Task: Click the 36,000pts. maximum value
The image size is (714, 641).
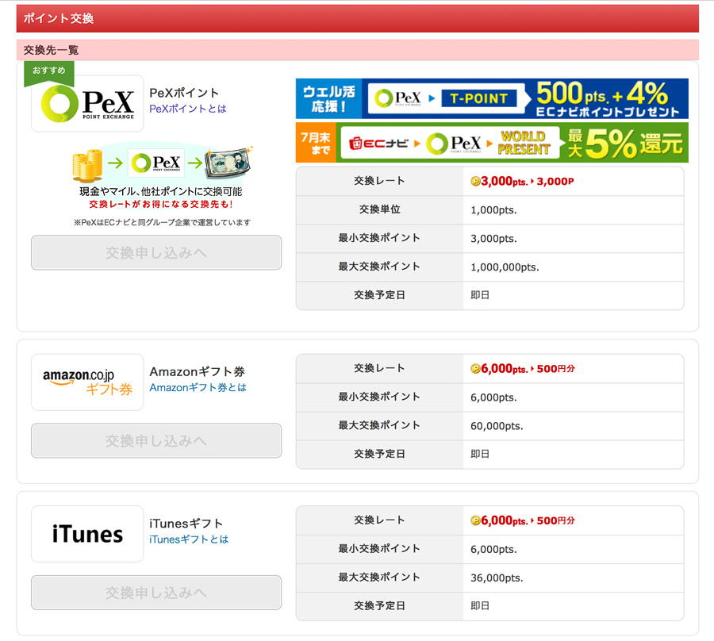Action: point(497,578)
